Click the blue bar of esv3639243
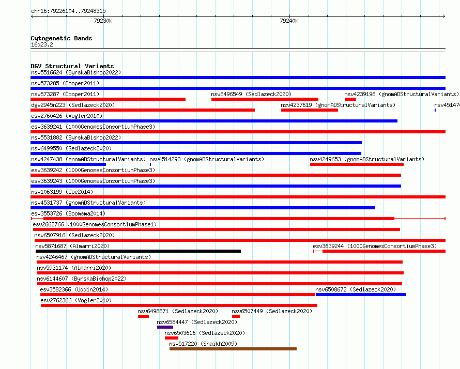The width and height of the screenshot is (460, 369). click(x=216, y=186)
